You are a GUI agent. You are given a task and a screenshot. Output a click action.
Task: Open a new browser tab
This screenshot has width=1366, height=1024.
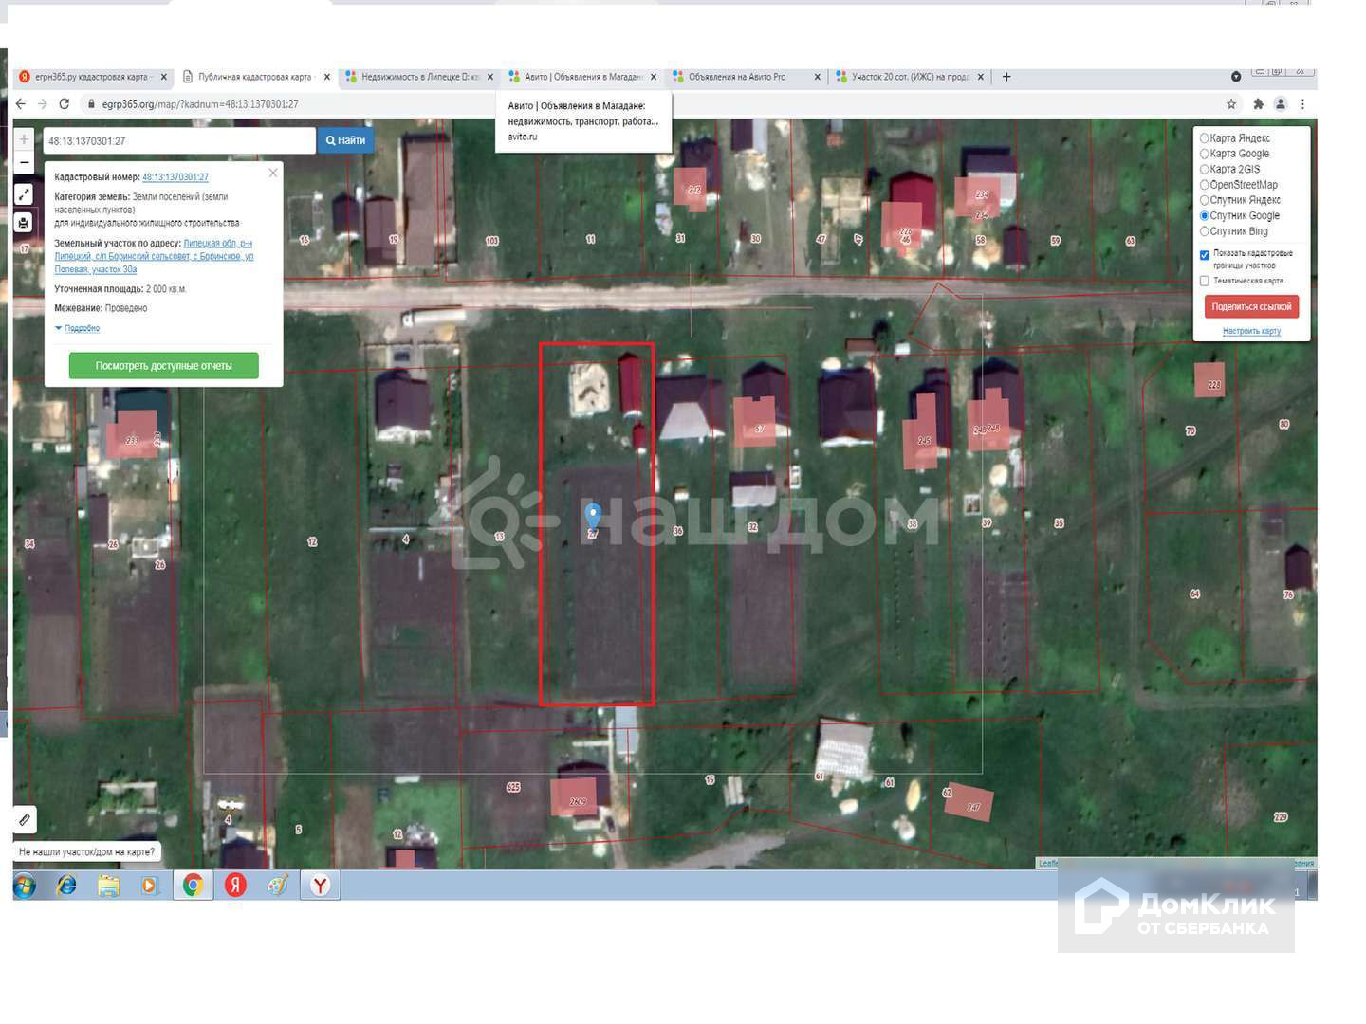click(1006, 77)
